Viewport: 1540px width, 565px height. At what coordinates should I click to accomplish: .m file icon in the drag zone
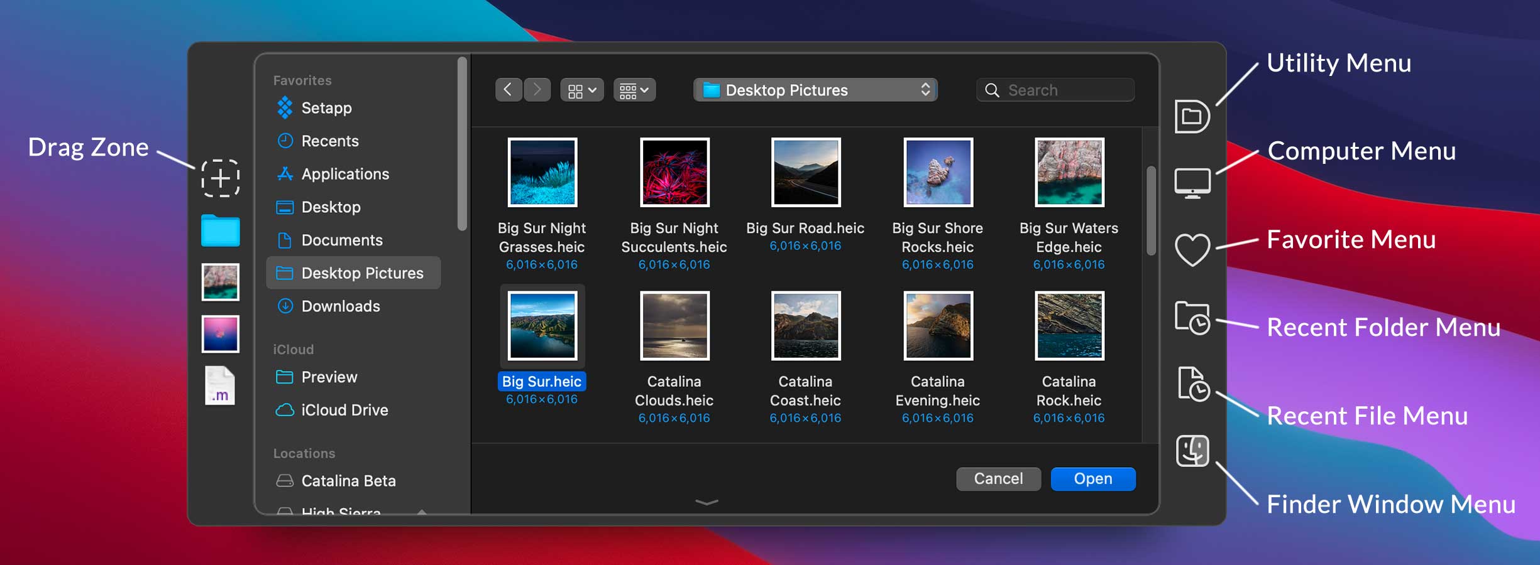tap(220, 385)
